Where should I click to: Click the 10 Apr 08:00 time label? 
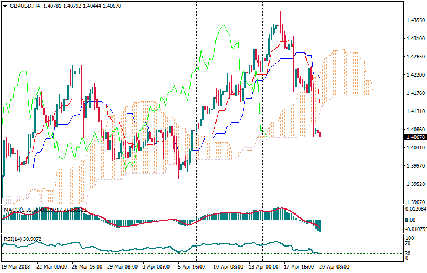[x=228, y=266]
